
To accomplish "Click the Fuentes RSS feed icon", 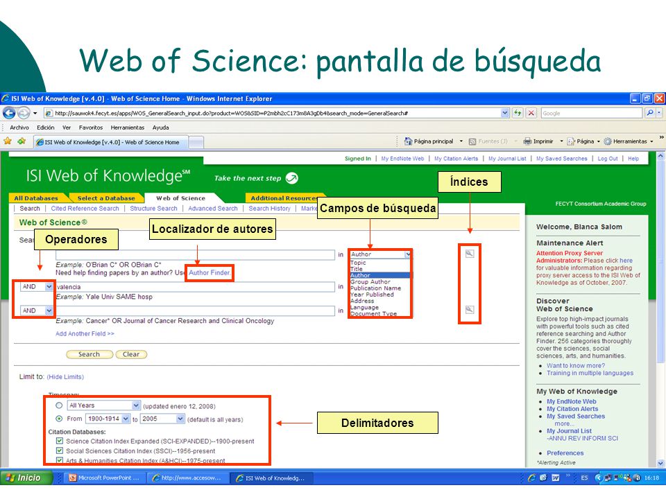I will [472, 141].
